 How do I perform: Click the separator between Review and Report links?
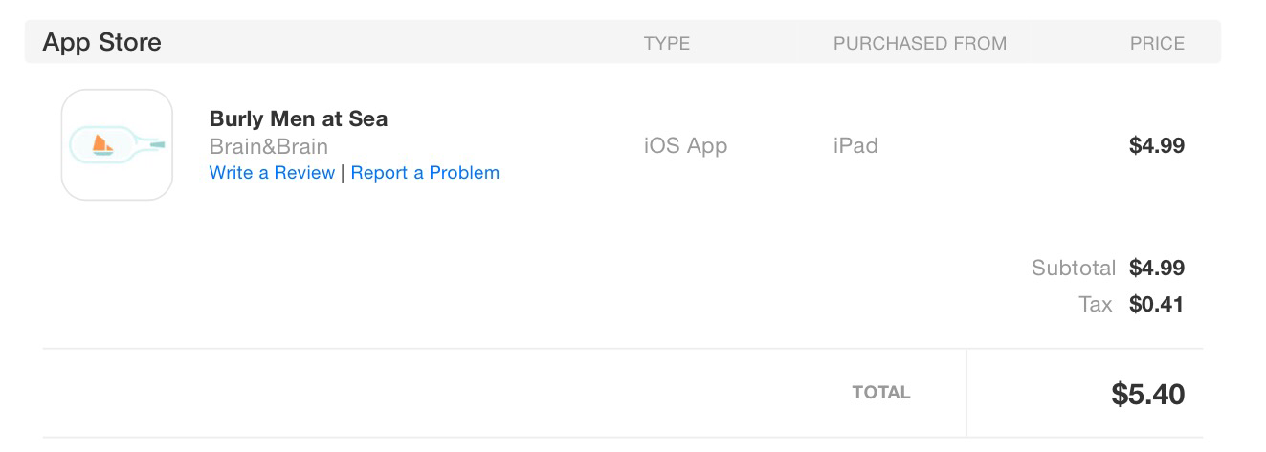(343, 173)
